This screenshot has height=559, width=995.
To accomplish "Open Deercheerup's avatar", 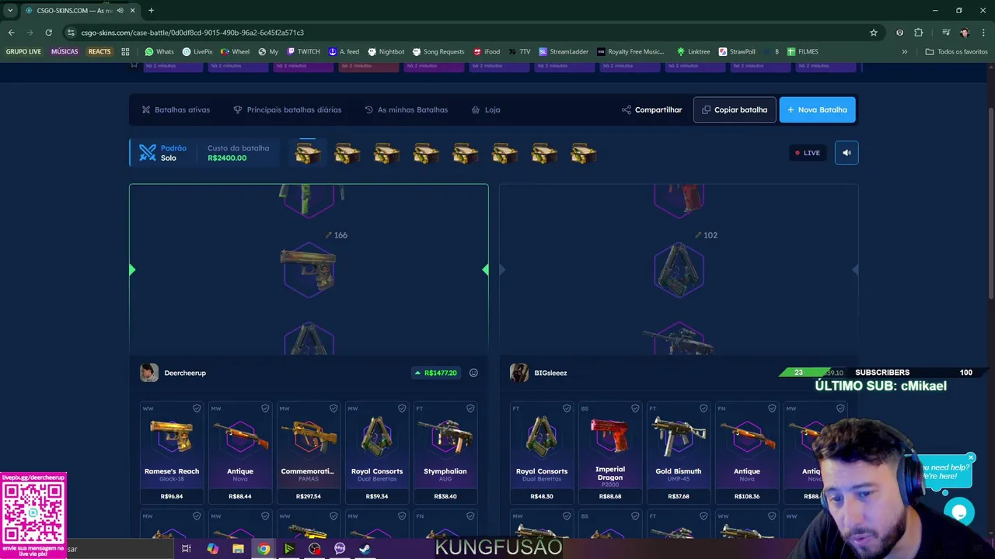I will (x=149, y=373).
